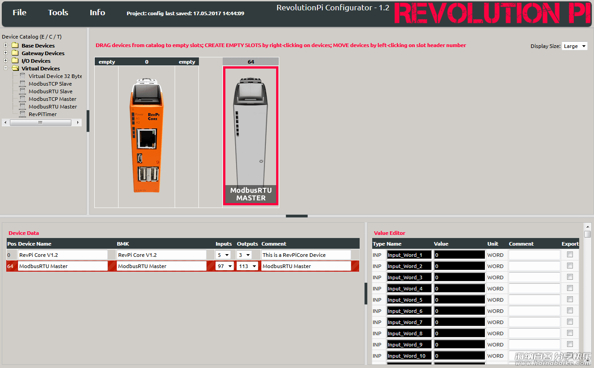
Task: Select Virtual Device 32 Byte device icon
Action: coord(23,76)
